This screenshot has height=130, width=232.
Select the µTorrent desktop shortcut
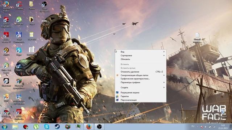point(19,21)
